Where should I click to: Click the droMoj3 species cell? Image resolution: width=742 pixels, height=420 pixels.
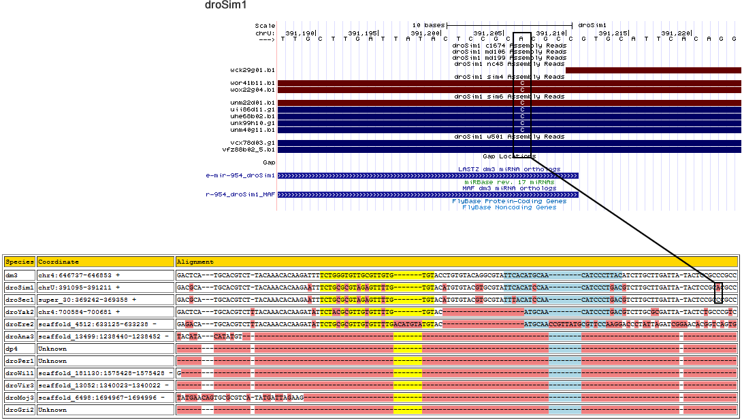[19, 398]
